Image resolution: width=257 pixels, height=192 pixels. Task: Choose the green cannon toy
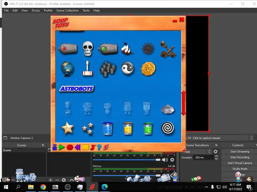pos(108,49)
